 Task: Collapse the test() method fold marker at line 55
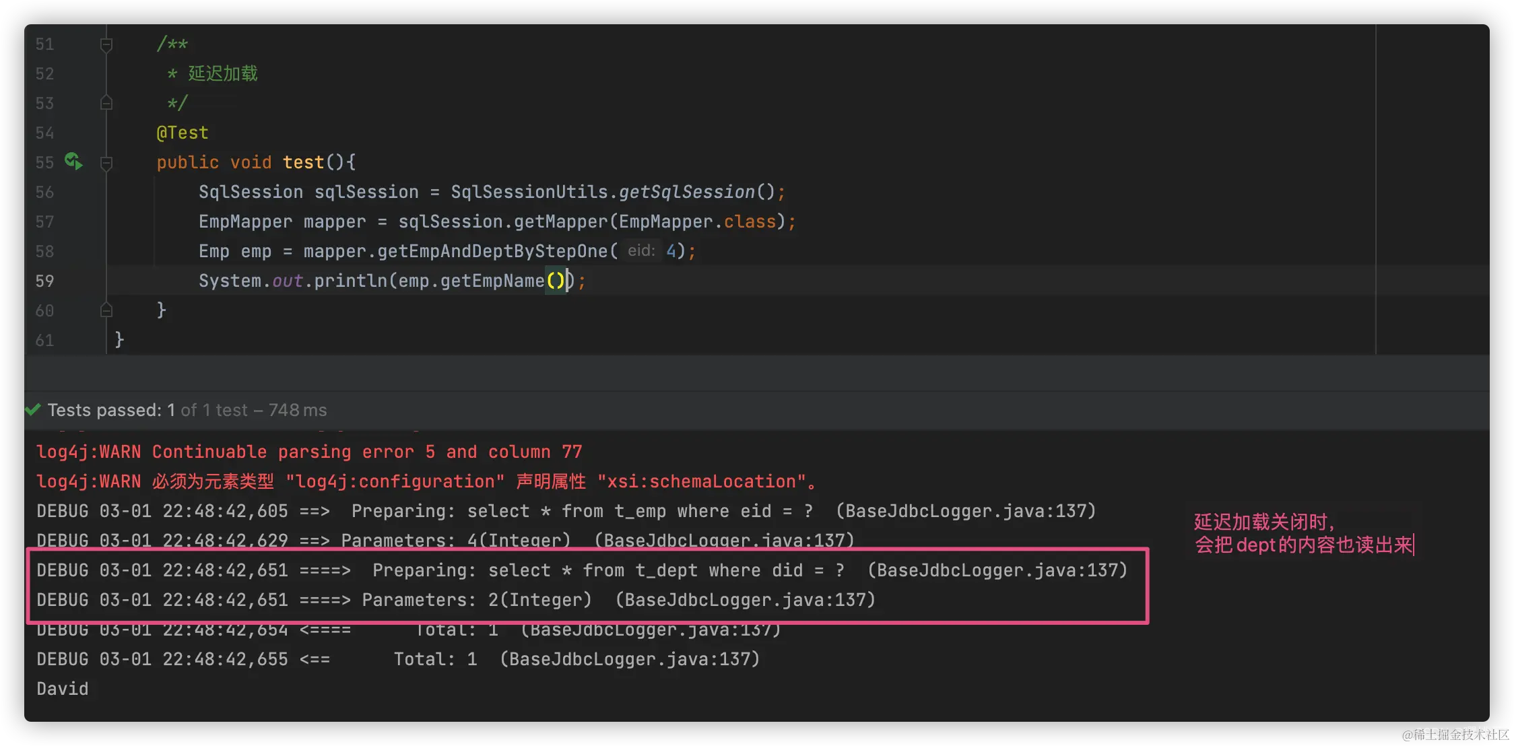[x=106, y=162]
